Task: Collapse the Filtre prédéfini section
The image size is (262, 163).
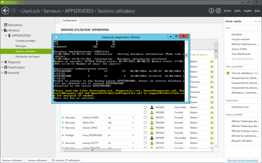Action: click(x=258, y=67)
